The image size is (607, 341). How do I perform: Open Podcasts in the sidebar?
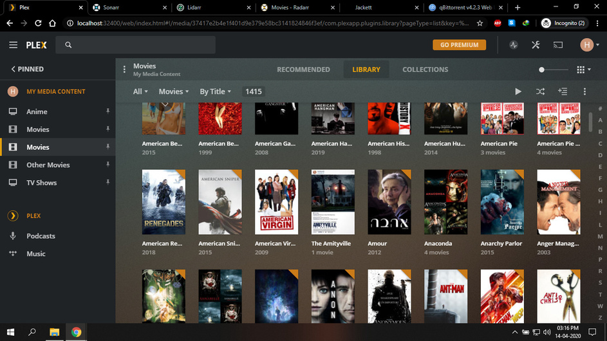coord(41,236)
